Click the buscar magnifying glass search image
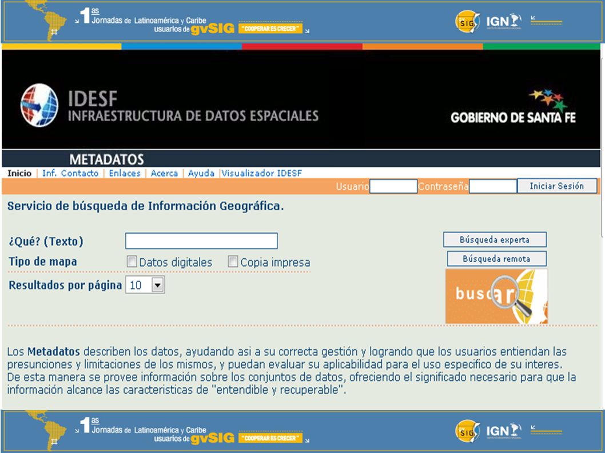 pyautogui.click(x=496, y=296)
